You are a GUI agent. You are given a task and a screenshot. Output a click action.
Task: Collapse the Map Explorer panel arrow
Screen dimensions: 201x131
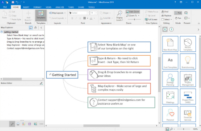[41, 28]
